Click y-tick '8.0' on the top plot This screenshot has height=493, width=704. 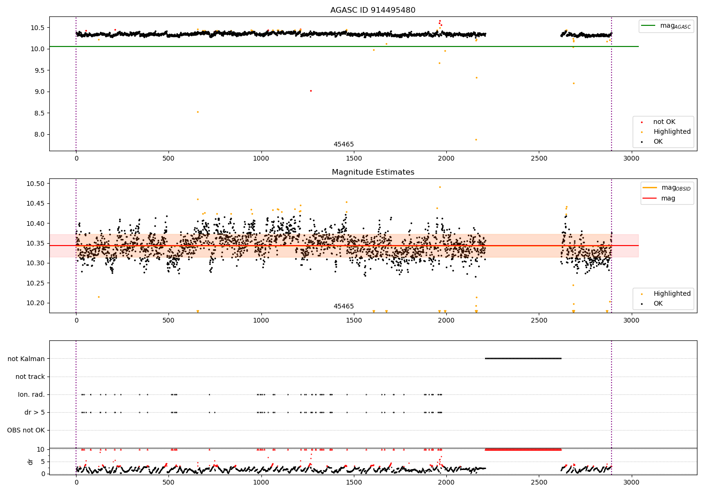39,134
